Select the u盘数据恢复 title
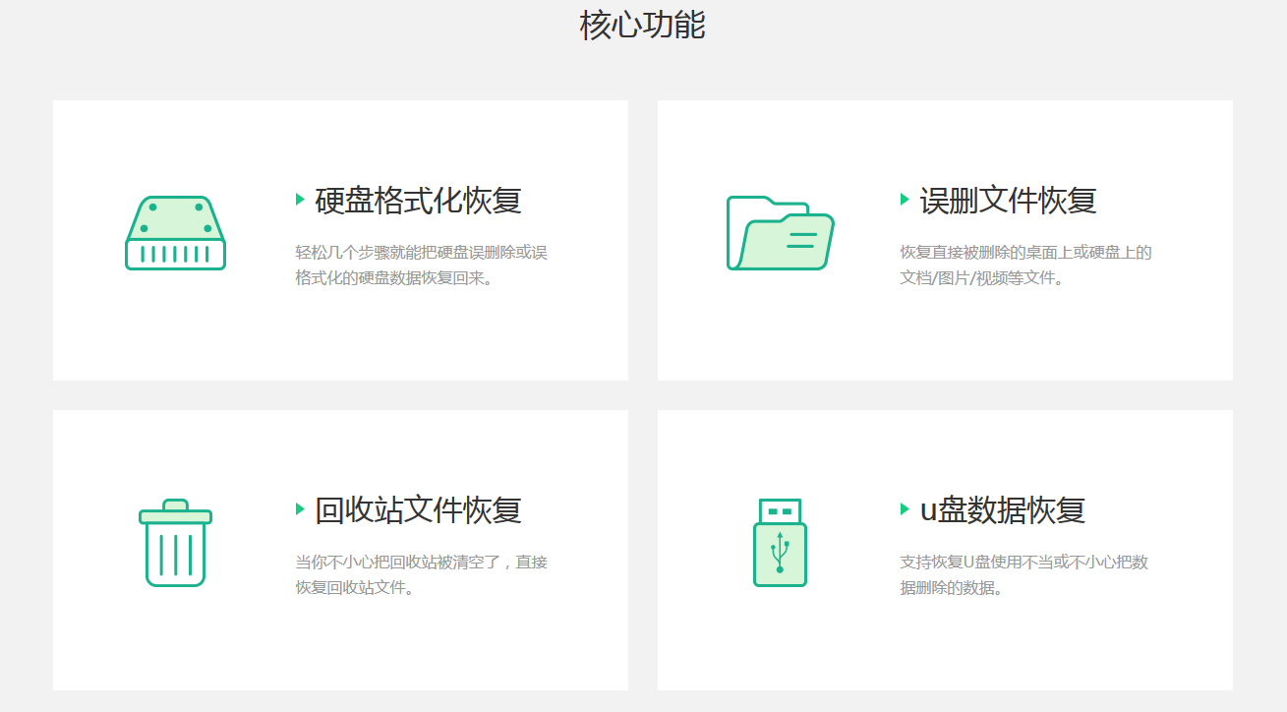 coord(1002,510)
